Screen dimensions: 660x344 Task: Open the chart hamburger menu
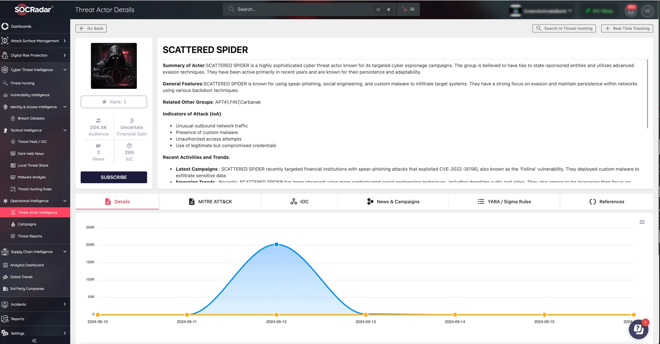[642, 222]
